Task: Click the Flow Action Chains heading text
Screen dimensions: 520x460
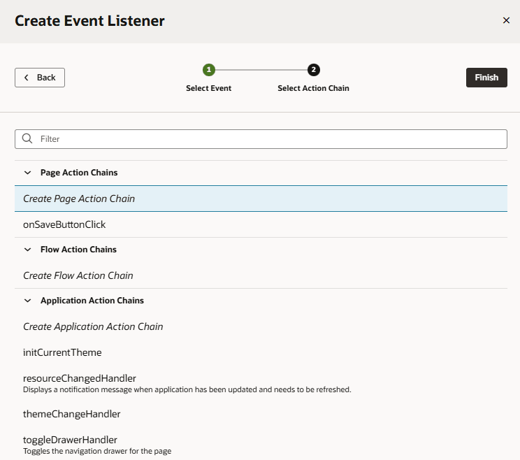Action: click(78, 250)
